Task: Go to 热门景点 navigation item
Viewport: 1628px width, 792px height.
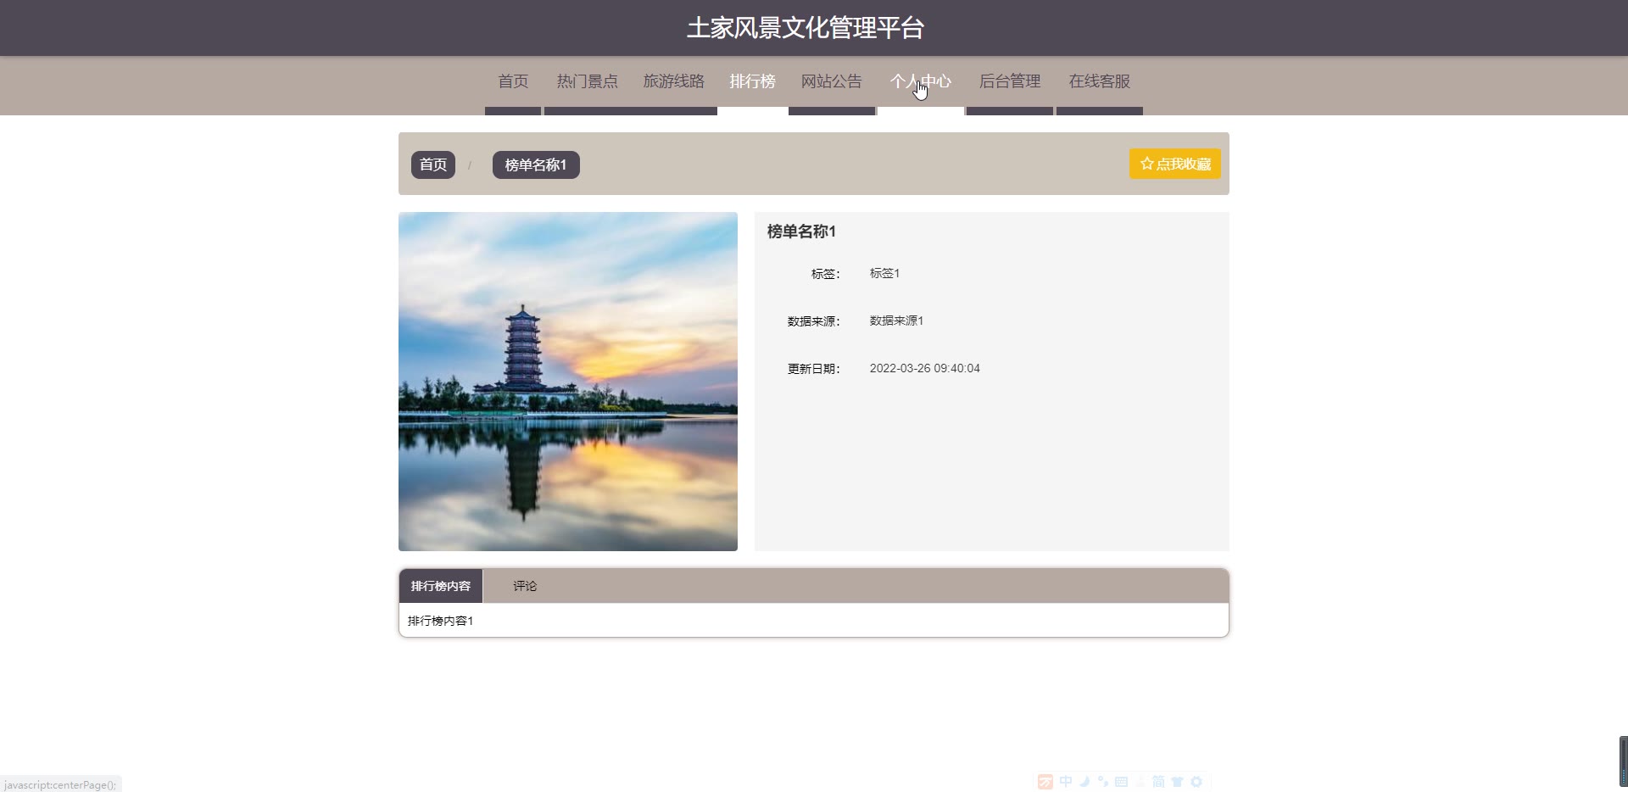Action: pos(587,81)
